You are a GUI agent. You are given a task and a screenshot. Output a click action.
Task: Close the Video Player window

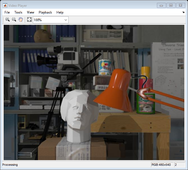180,5
